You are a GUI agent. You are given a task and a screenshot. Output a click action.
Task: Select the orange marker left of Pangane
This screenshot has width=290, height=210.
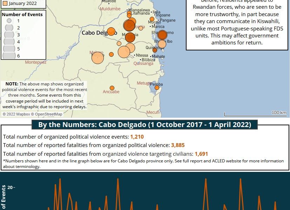coord(152,19)
